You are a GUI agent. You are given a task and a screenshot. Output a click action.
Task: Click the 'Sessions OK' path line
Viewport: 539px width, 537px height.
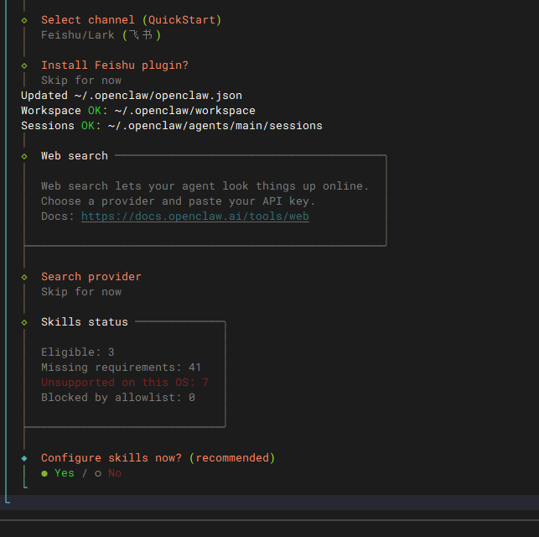point(172,126)
